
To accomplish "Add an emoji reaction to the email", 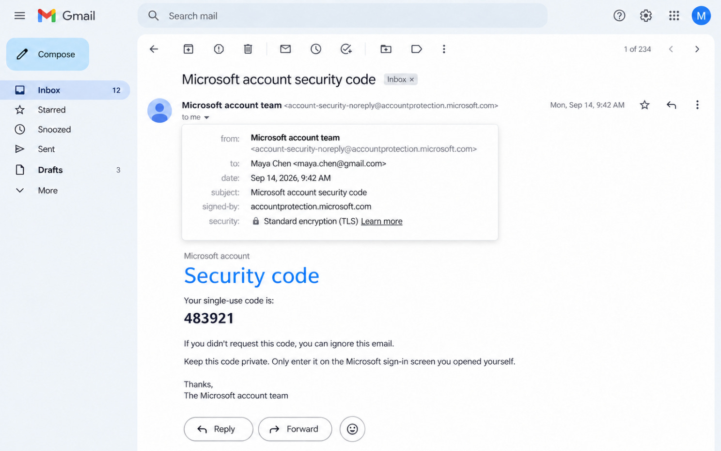I will 352,429.
